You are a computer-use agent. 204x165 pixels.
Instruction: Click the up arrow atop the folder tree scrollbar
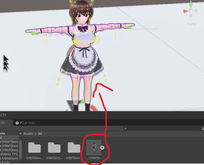coord(20,133)
